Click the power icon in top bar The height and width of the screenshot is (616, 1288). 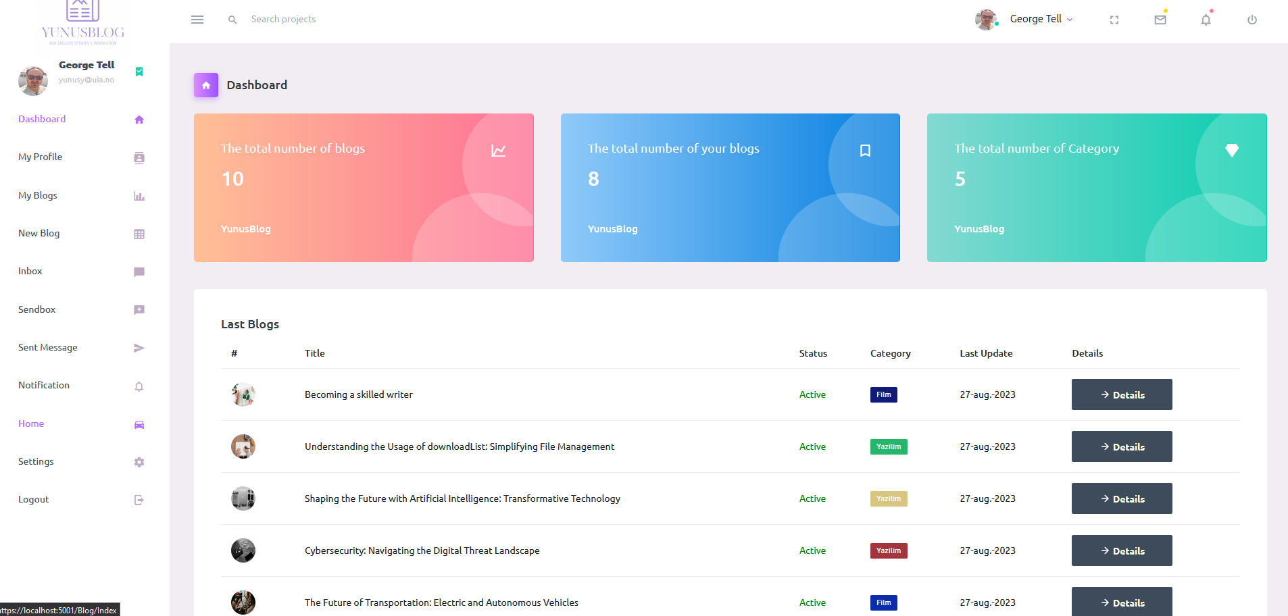pos(1252,20)
